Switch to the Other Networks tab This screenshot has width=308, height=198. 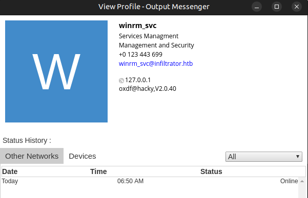click(x=32, y=156)
